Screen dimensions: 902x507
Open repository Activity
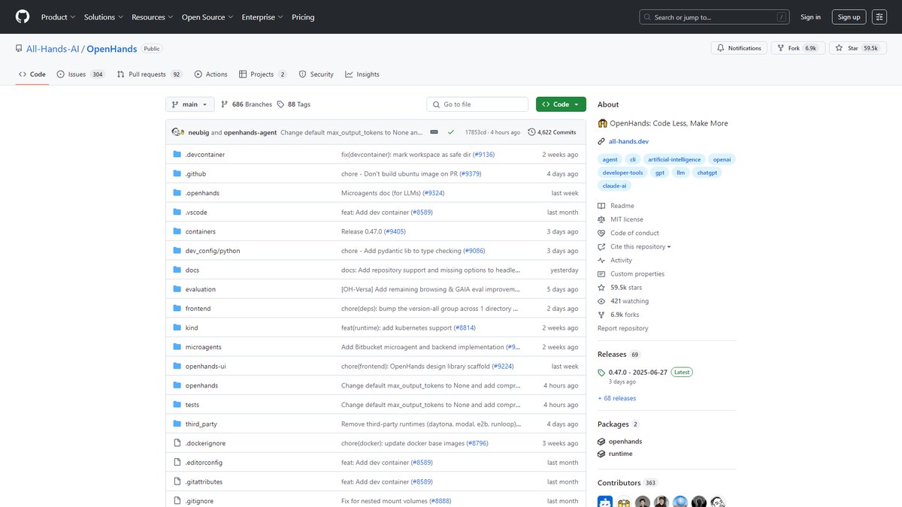[x=621, y=261]
